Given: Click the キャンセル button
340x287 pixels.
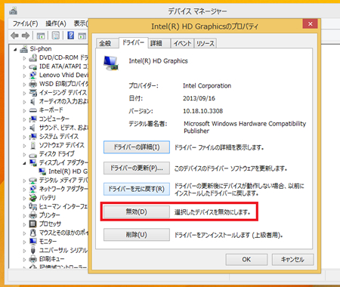Looking at the screenshot, I should pos(292,259).
